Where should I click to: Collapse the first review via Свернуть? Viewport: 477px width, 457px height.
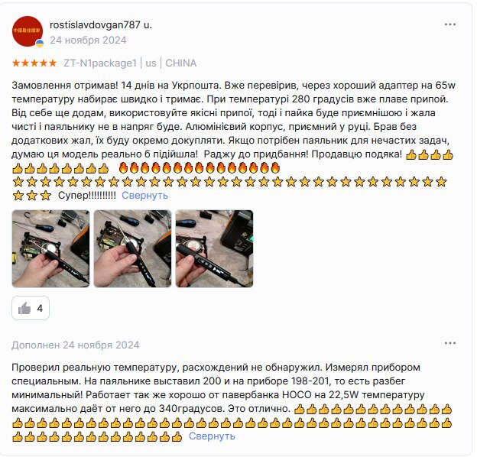(x=144, y=195)
